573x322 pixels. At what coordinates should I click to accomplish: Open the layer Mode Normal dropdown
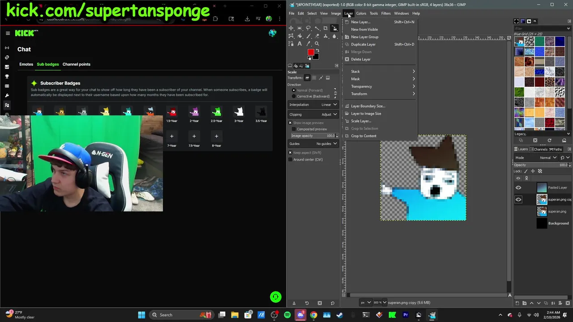click(536, 158)
